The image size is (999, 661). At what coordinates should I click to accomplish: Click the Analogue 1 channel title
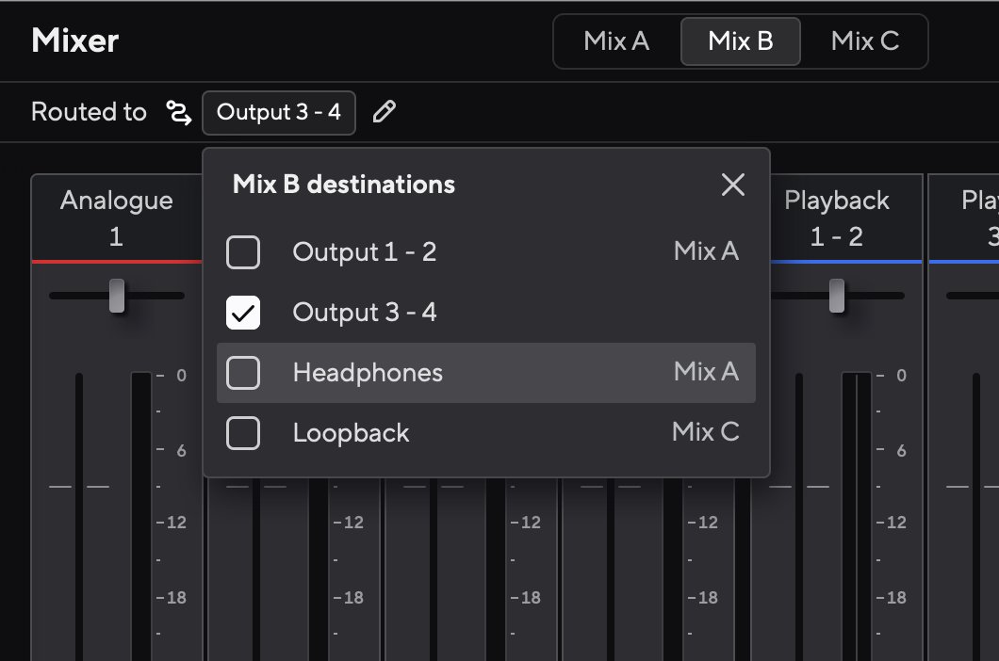pos(117,218)
